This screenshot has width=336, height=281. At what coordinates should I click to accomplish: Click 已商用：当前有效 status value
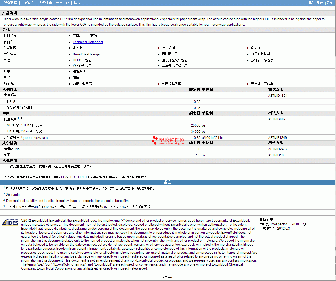pyautogui.click(x=85, y=36)
